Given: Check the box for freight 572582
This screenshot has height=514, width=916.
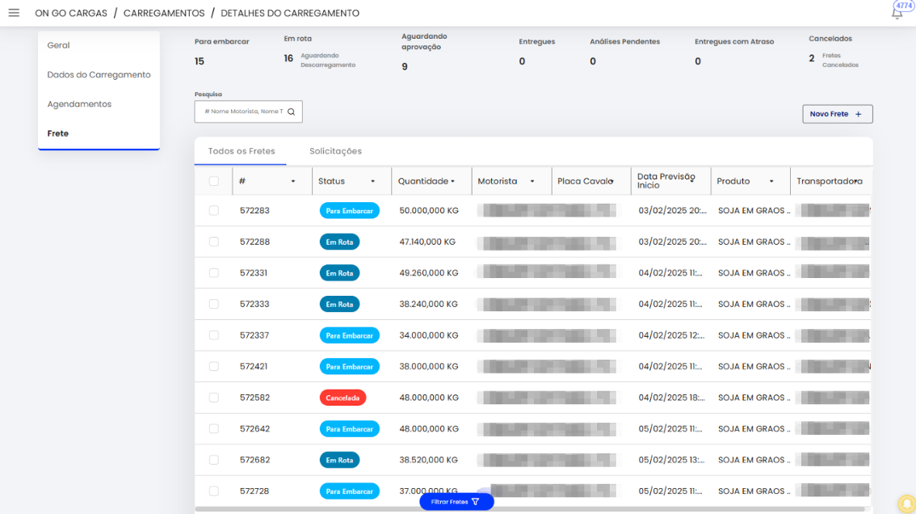Looking at the screenshot, I should click(214, 398).
